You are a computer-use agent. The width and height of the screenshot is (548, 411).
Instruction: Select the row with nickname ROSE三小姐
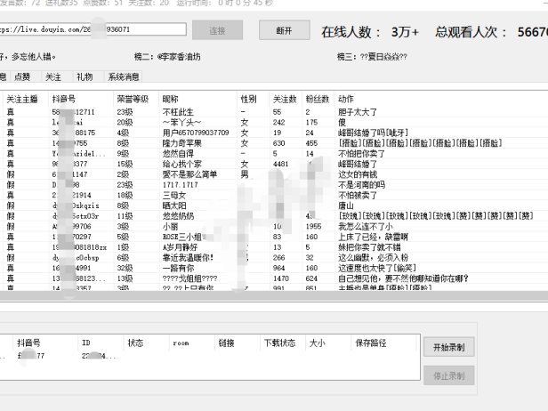coord(274,237)
